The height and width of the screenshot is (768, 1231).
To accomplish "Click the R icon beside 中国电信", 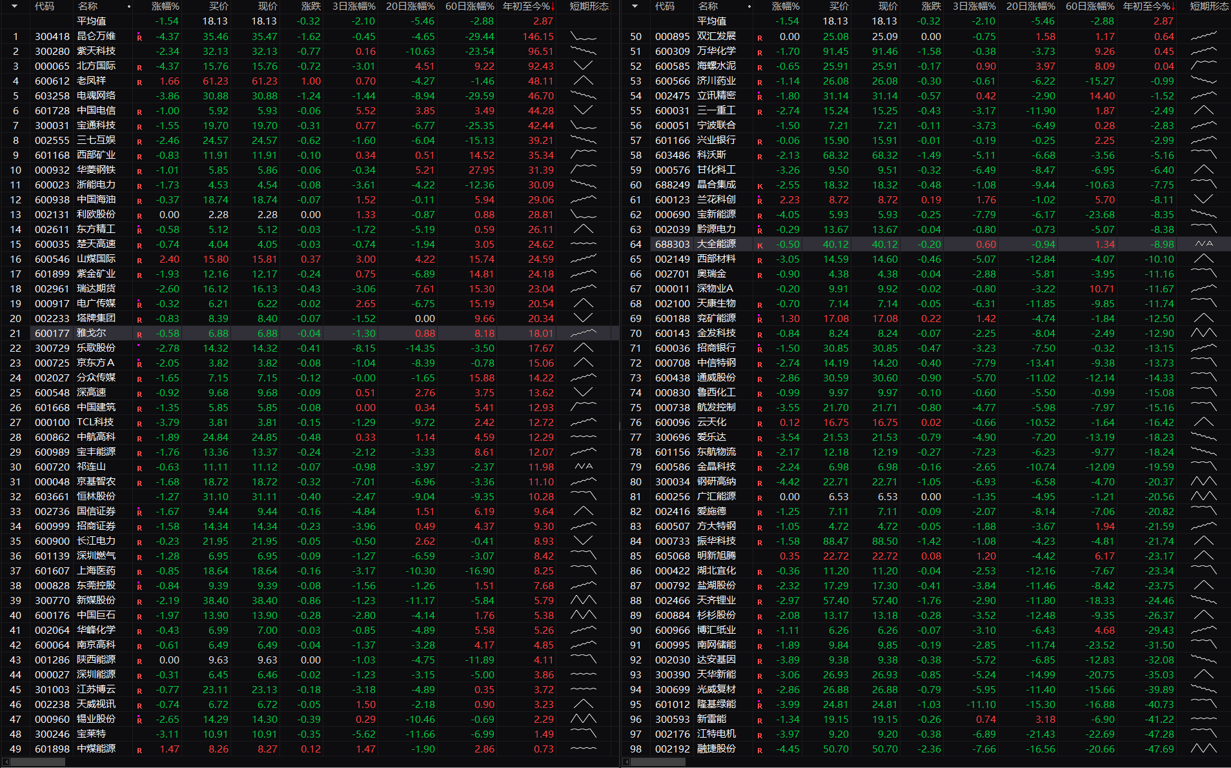I will click(139, 112).
